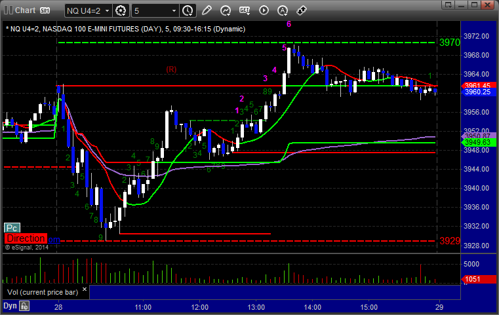
Task: Click the 5000 volume axis label
Action: [x=471, y=264]
